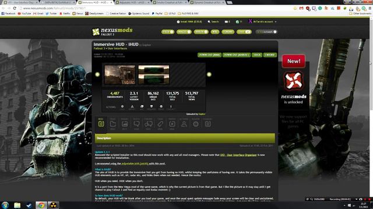Click the DOWNLOAD (NMM) button
The height and width of the screenshot is (209, 373).
click(209, 55)
